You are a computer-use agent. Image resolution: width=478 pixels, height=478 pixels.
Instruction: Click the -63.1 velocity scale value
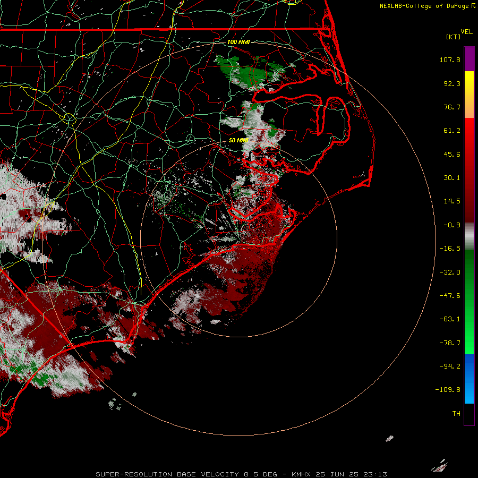tap(450, 319)
